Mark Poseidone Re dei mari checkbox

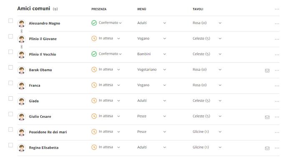tap(11, 130)
